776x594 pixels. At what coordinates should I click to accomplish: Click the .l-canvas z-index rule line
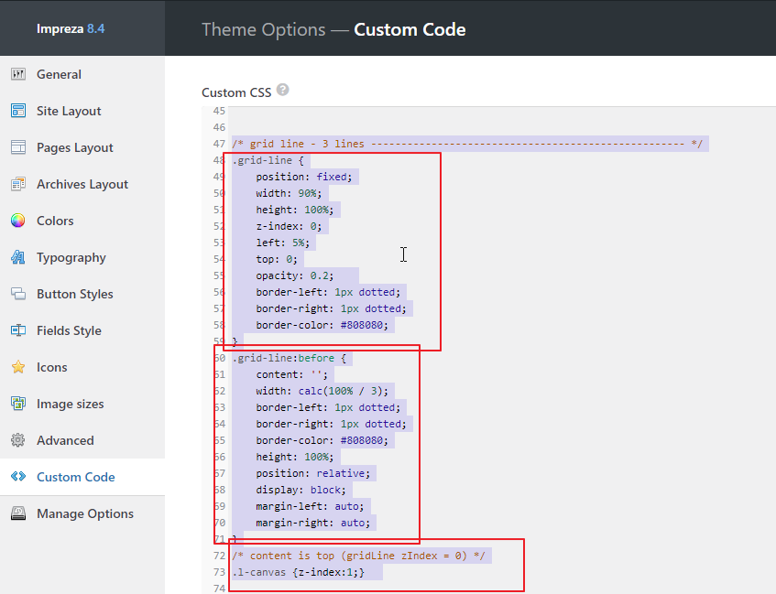coord(298,572)
